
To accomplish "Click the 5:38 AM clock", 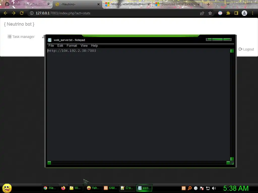I will pos(236,188).
